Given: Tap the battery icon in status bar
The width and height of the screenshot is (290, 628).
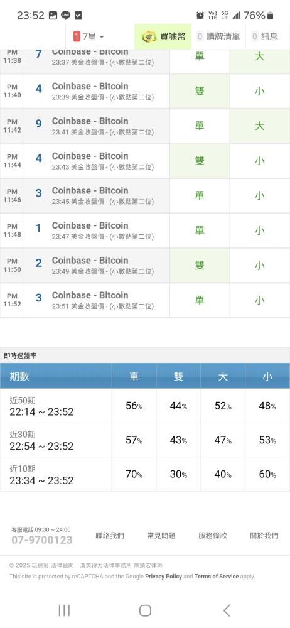Looking at the screenshot, I should click(x=271, y=16).
